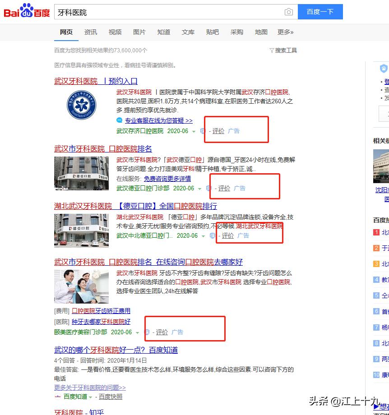This screenshot has height=415, width=389.
Task: Expand dropdown arrow next to 武汉德亚口腔门诊部 2020-06
Action: 199,189
